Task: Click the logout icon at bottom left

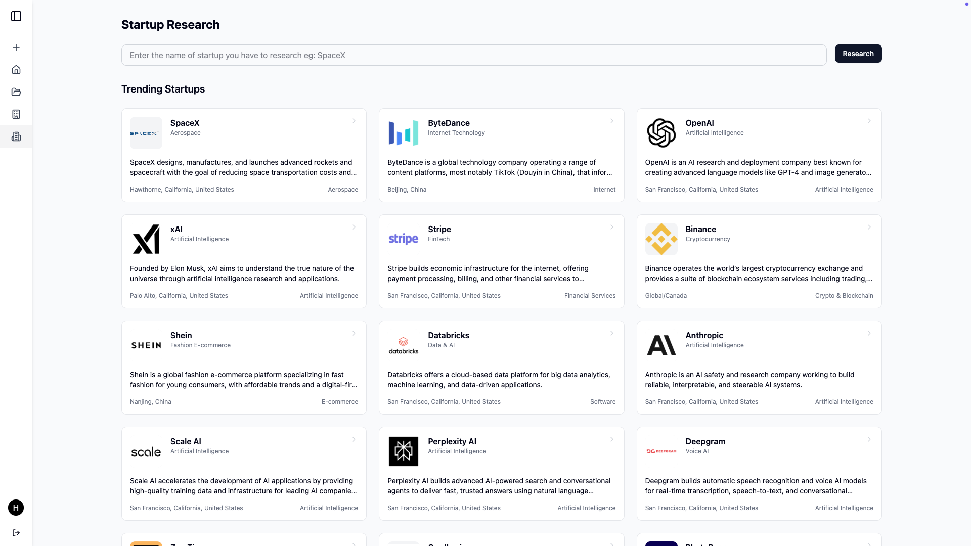Action: coord(16,533)
